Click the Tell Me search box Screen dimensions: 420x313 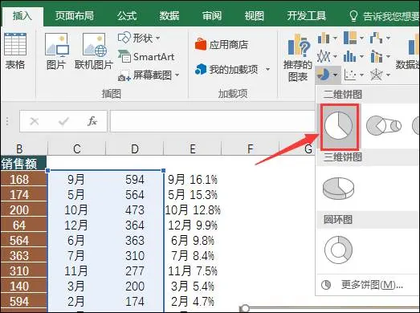tap(384, 16)
